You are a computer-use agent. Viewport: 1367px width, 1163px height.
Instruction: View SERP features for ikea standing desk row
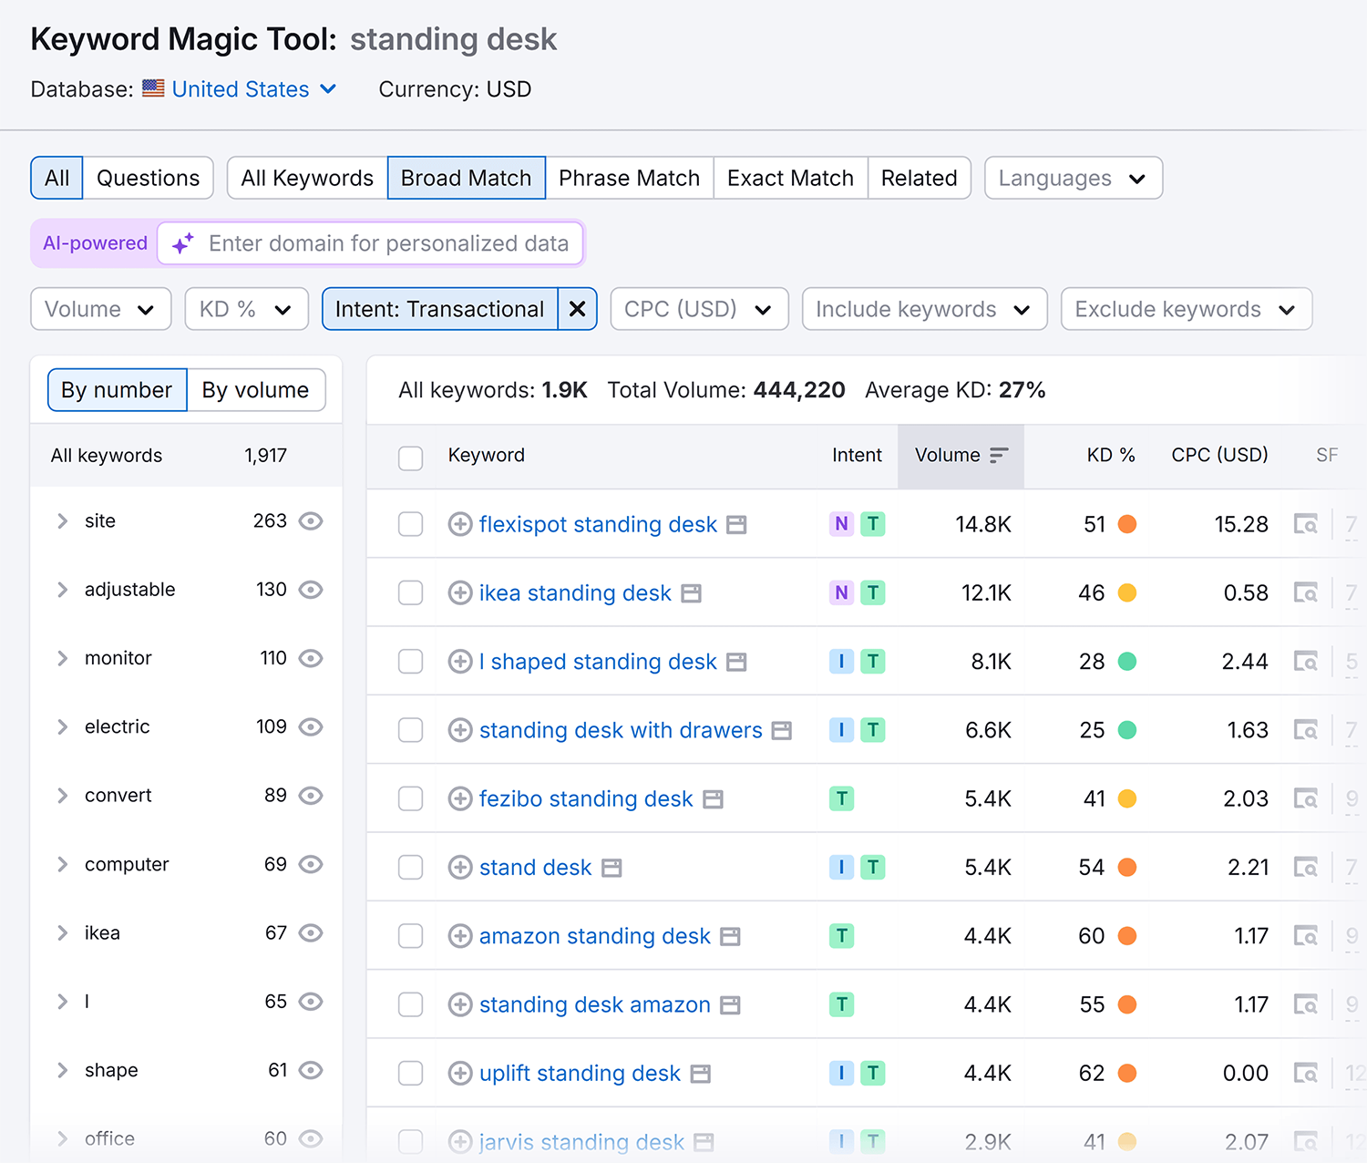click(x=1306, y=592)
